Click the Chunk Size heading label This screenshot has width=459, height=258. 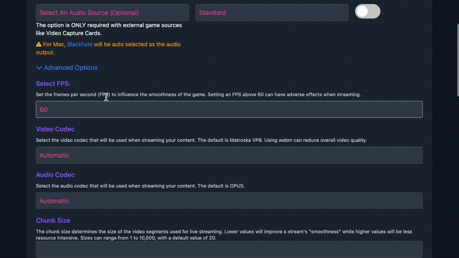point(53,221)
